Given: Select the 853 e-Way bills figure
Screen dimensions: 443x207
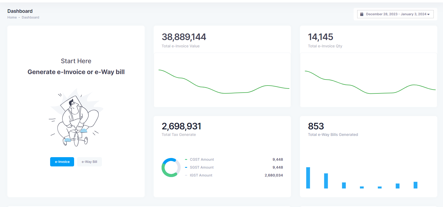Looking at the screenshot, I should 316,126.
